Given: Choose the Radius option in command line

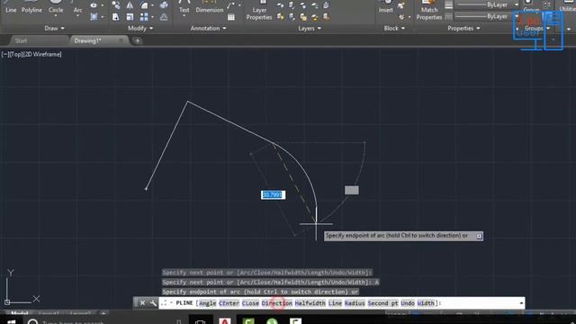Looking at the screenshot, I should (x=355, y=303).
